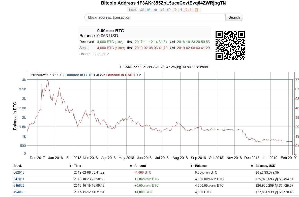The width and height of the screenshot is (299, 197).
Task: Open block 494059
Action: [x=19, y=192]
